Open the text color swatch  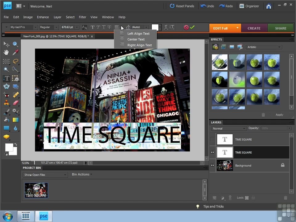[x=155, y=27]
